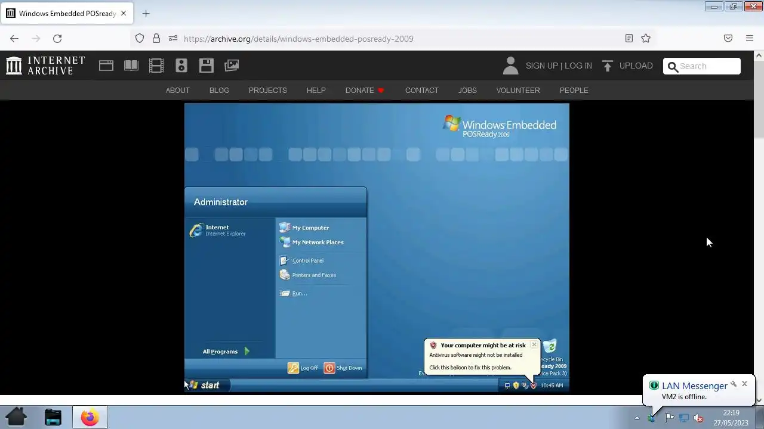Open the Firefox hamburger menu
The height and width of the screenshot is (429, 764).
coord(750,38)
